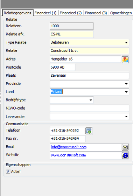The height and width of the screenshot is (196, 133).
Task: Expand the Provincie dropdown
Action: 126,84
